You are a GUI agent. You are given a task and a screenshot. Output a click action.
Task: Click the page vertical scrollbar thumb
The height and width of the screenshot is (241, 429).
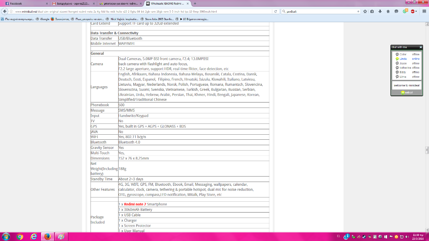click(x=427, y=150)
